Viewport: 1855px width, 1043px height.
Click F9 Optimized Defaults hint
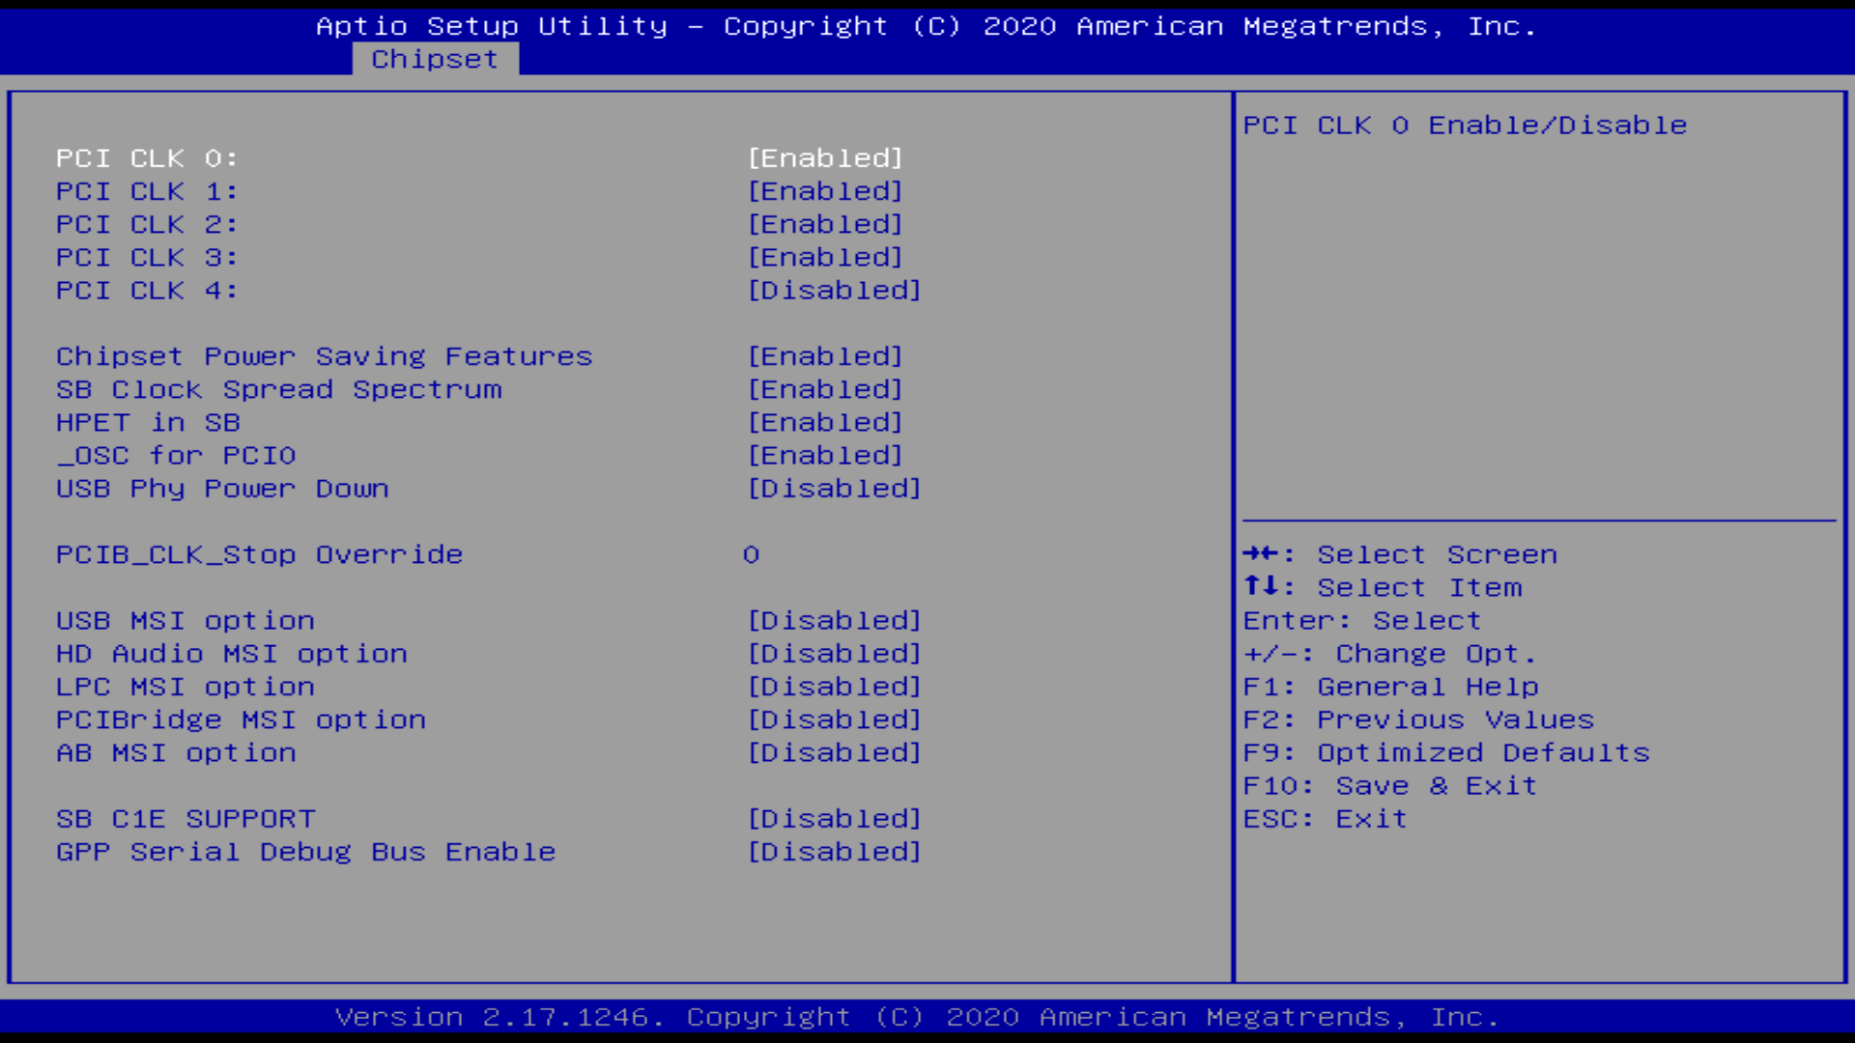click(1445, 753)
